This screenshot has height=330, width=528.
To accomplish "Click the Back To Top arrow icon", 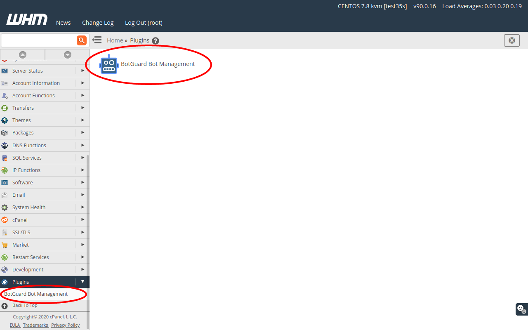I will (x=5, y=306).
